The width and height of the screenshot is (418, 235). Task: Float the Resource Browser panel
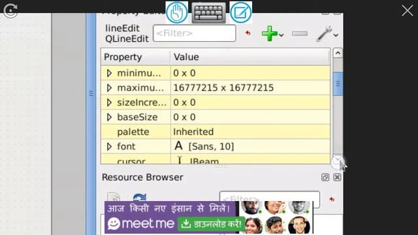click(325, 177)
